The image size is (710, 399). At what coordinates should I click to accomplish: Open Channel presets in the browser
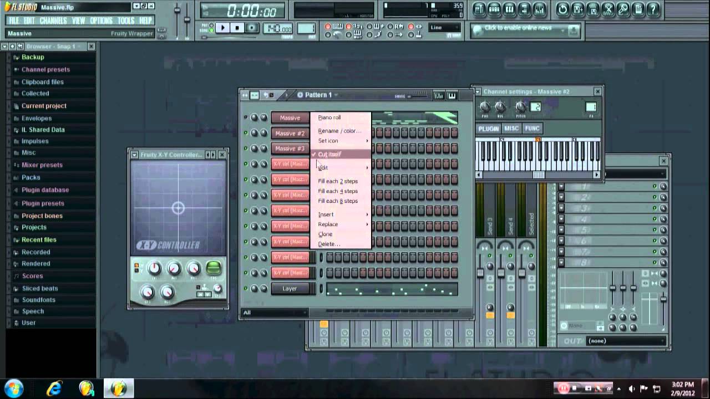(x=45, y=69)
